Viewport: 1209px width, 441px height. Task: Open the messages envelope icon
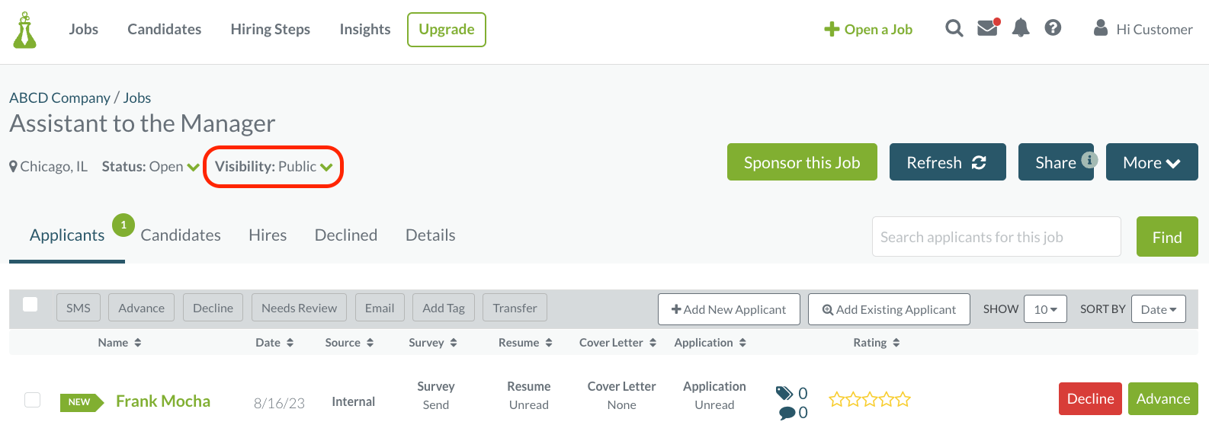(x=987, y=27)
